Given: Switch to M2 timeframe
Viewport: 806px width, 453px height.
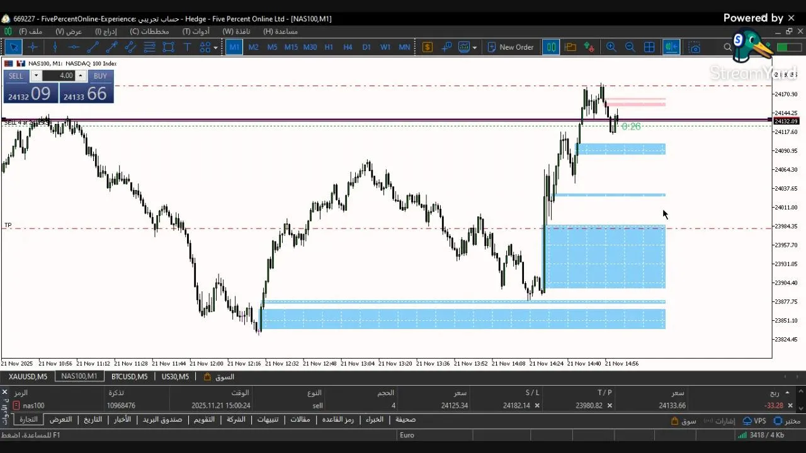Looking at the screenshot, I should [x=253, y=47].
